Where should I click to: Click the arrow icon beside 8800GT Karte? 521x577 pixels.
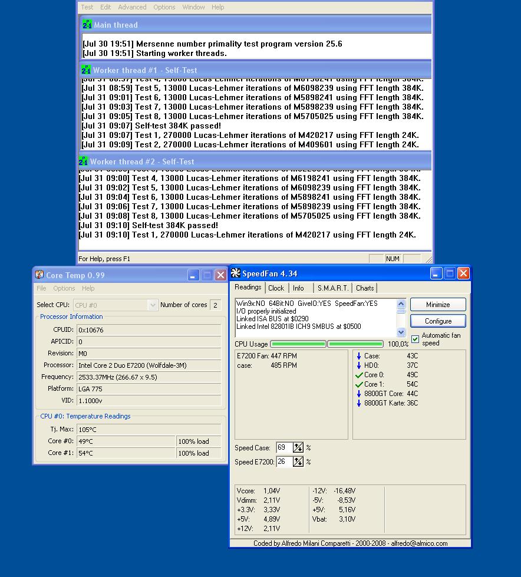tap(359, 403)
